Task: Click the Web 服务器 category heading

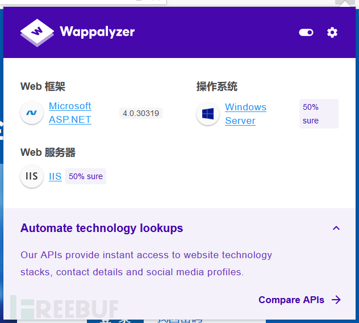Action: (48, 152)
